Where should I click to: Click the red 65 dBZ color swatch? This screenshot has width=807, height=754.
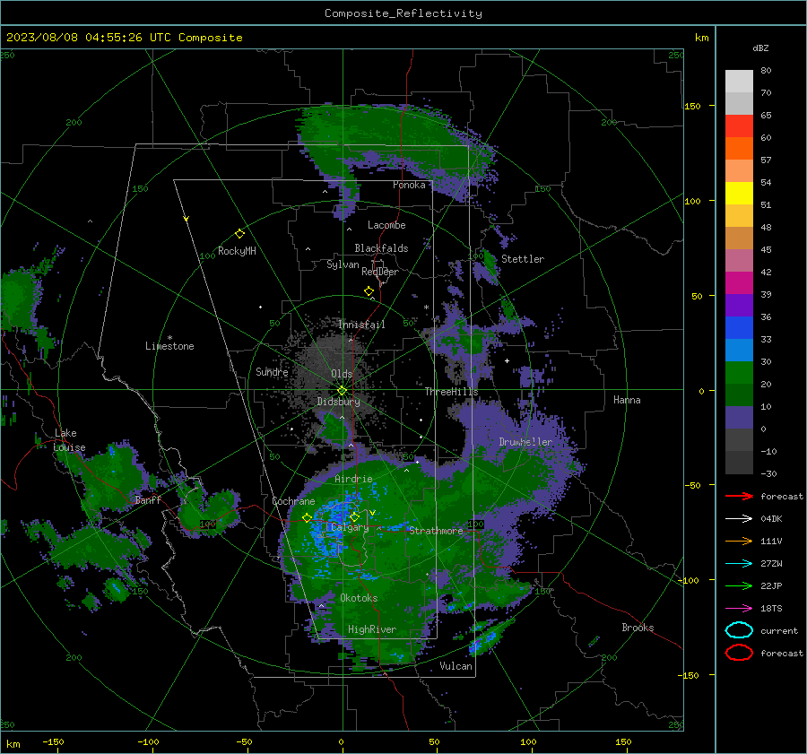click(x=739, y=126)
